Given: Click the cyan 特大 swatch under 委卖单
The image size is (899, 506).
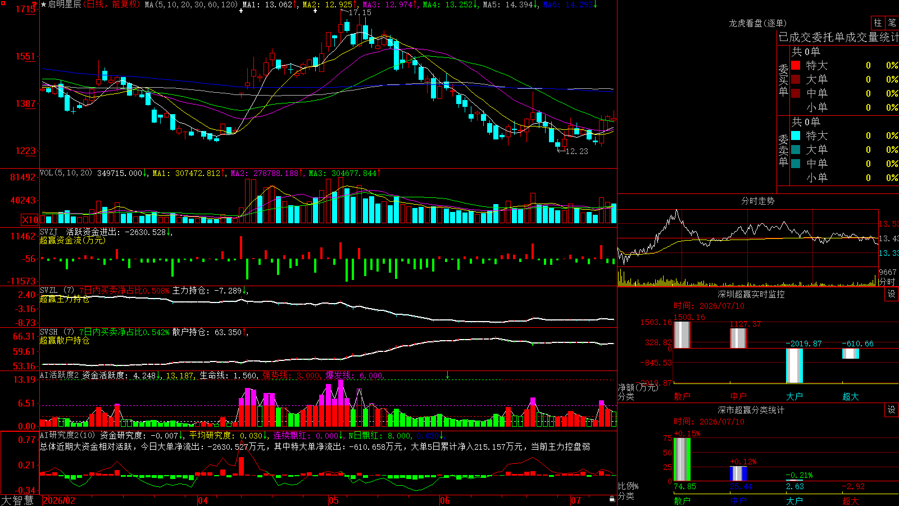Looking at the screenshot, I should pyautogui.click(x=796, y=135).
